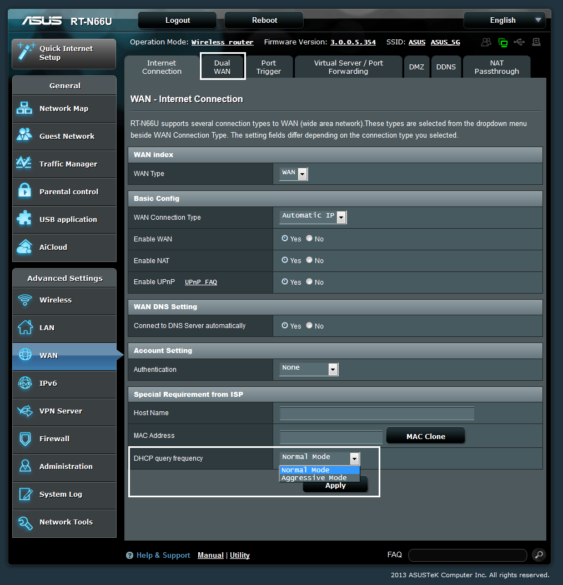563x585 pixels.
Task: Click the USB status icon in header
Action: [x=519, y=42]
